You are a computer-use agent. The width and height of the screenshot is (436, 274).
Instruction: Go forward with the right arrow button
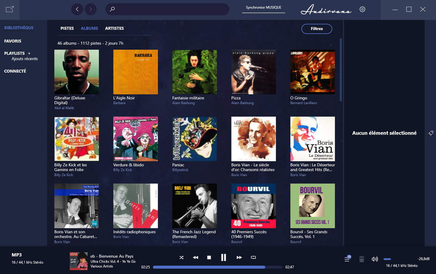coord(90,9)
